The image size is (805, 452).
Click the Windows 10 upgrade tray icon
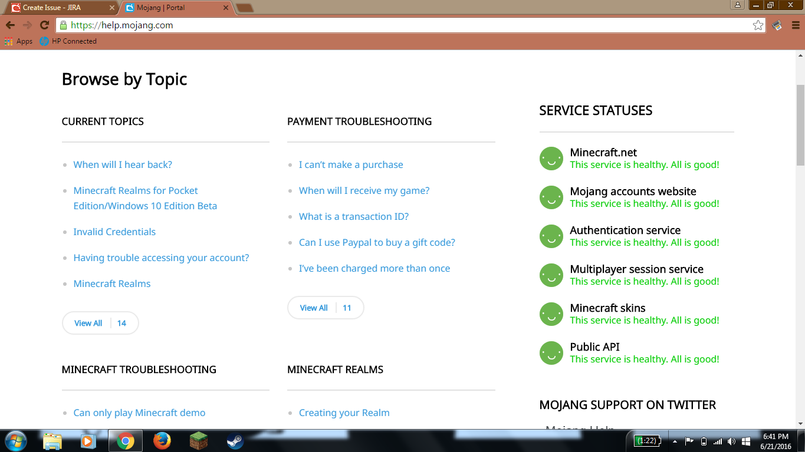746,441
